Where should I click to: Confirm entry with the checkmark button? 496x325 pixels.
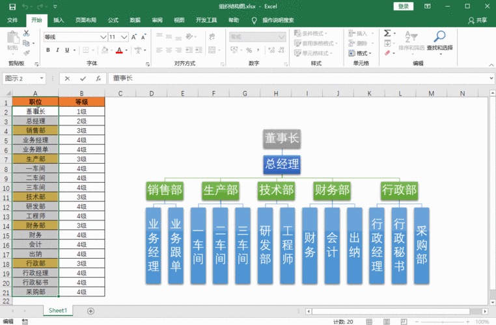(83, 79)
